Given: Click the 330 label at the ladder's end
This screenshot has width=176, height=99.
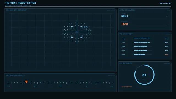Looking at the screenshot, I should (x=112, y=86).
